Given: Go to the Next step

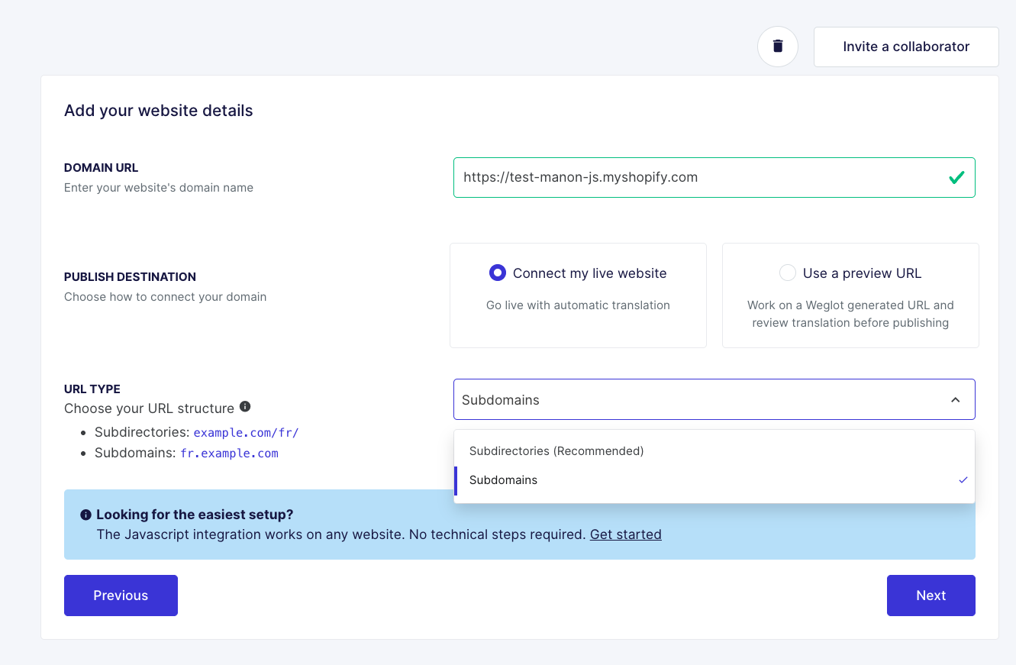Looking at the screenshot, I should pos(931,596).
